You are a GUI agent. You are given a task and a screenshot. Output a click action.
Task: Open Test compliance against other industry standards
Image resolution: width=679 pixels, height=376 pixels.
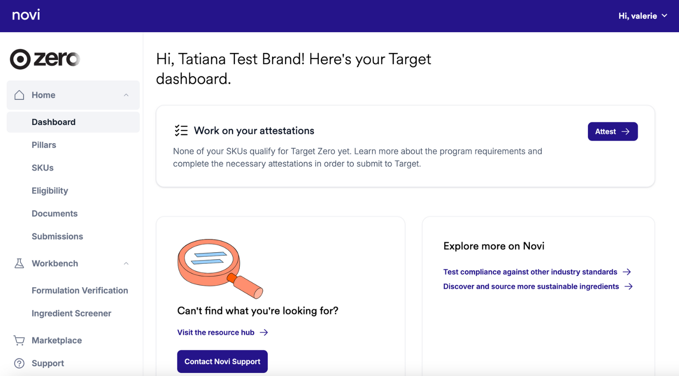pos(530,272)
